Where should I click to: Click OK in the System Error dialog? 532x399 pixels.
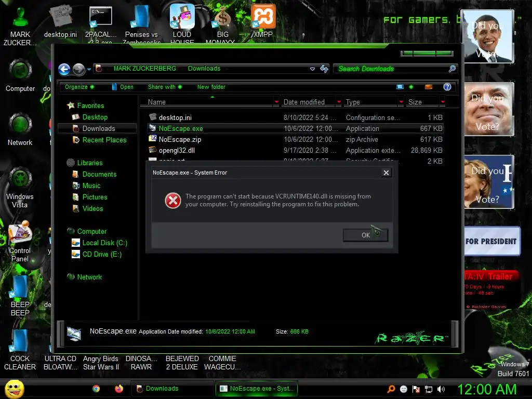point(365,235)
